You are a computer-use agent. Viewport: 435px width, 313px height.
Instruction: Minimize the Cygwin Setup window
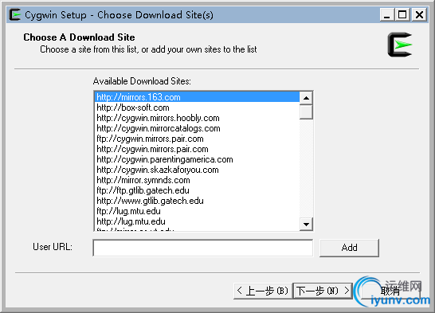(386, 14)
